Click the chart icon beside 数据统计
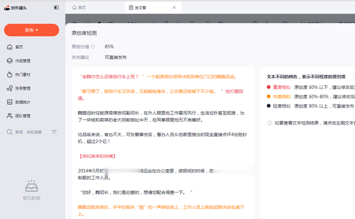The width and height of the screenshot is (355, 219). (x=9, y=102)
